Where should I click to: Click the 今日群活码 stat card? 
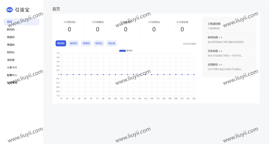69,26
